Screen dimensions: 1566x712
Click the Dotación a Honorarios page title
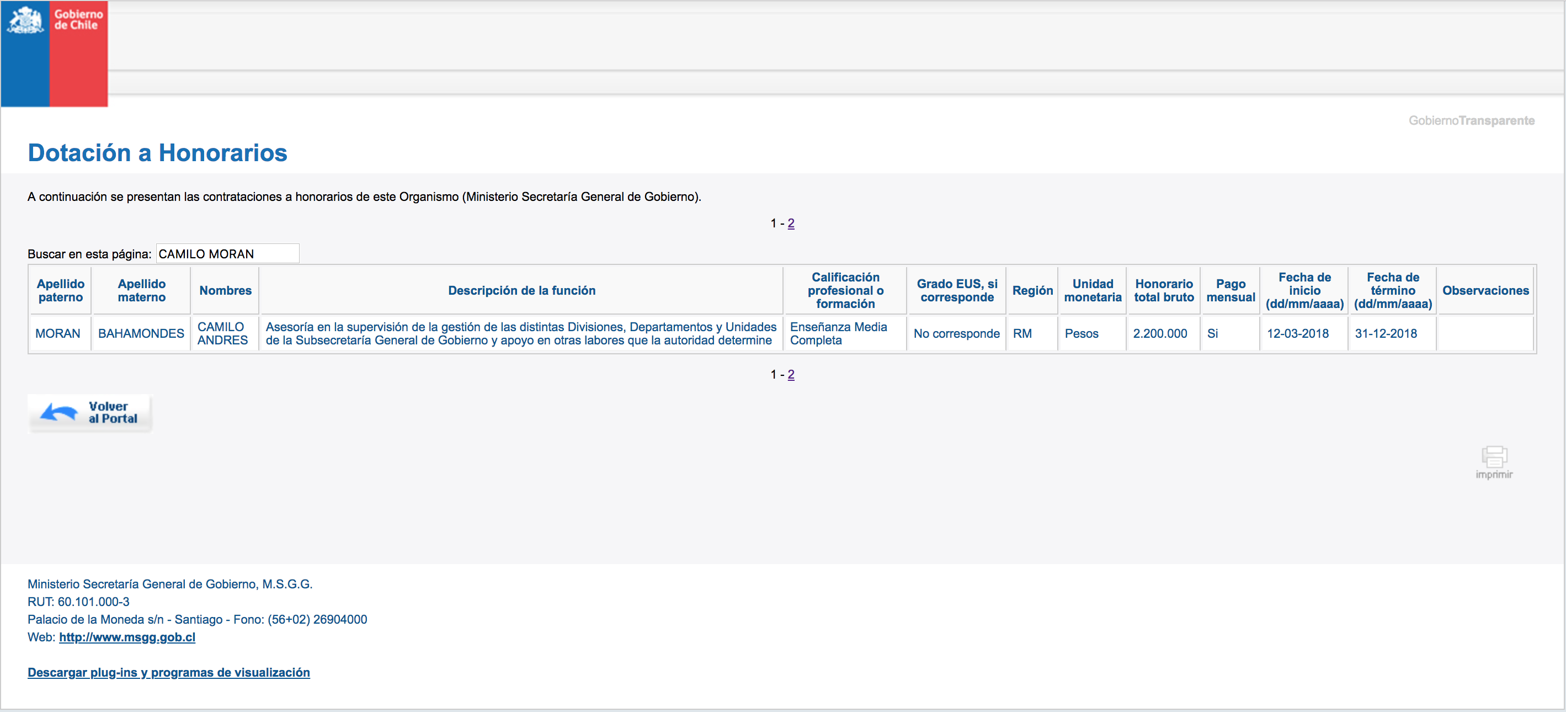pyautogui.click(x=157, y=153)
